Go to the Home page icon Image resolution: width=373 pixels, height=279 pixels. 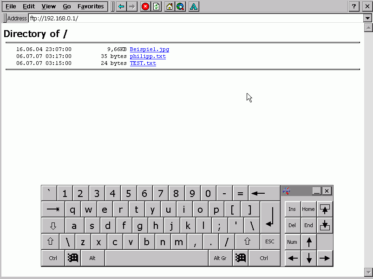click(170, 6)
